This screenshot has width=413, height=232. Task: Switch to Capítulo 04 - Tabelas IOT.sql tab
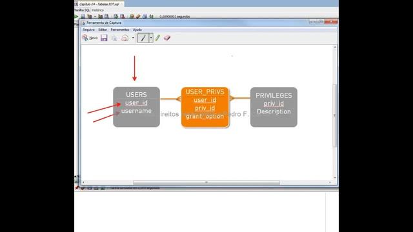99,4
